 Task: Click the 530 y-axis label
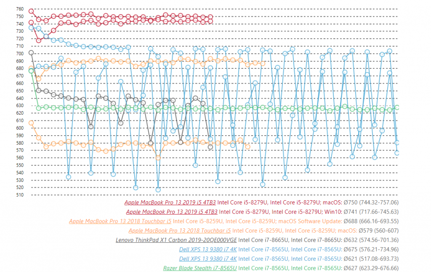[20, 180]
